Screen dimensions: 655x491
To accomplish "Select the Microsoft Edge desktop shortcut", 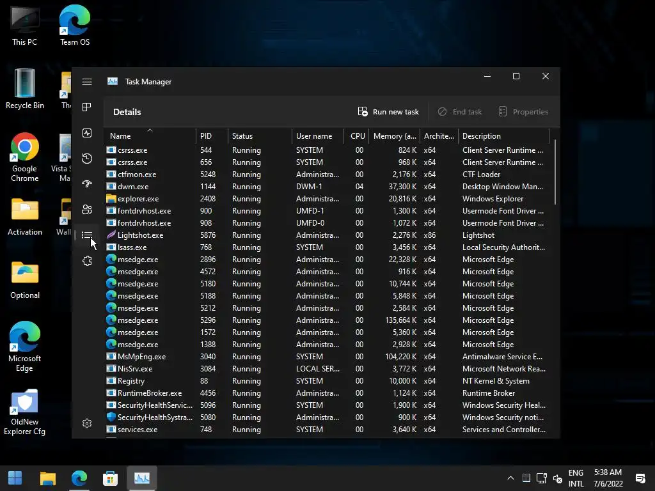I will (x=25, y=347).
